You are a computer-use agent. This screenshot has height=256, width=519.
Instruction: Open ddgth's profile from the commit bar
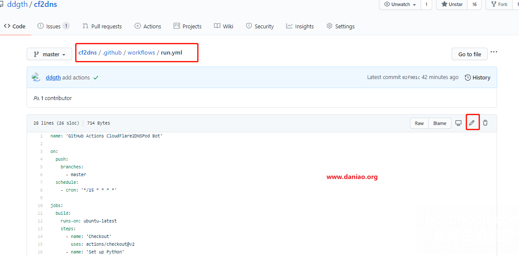tap(53, 78)
